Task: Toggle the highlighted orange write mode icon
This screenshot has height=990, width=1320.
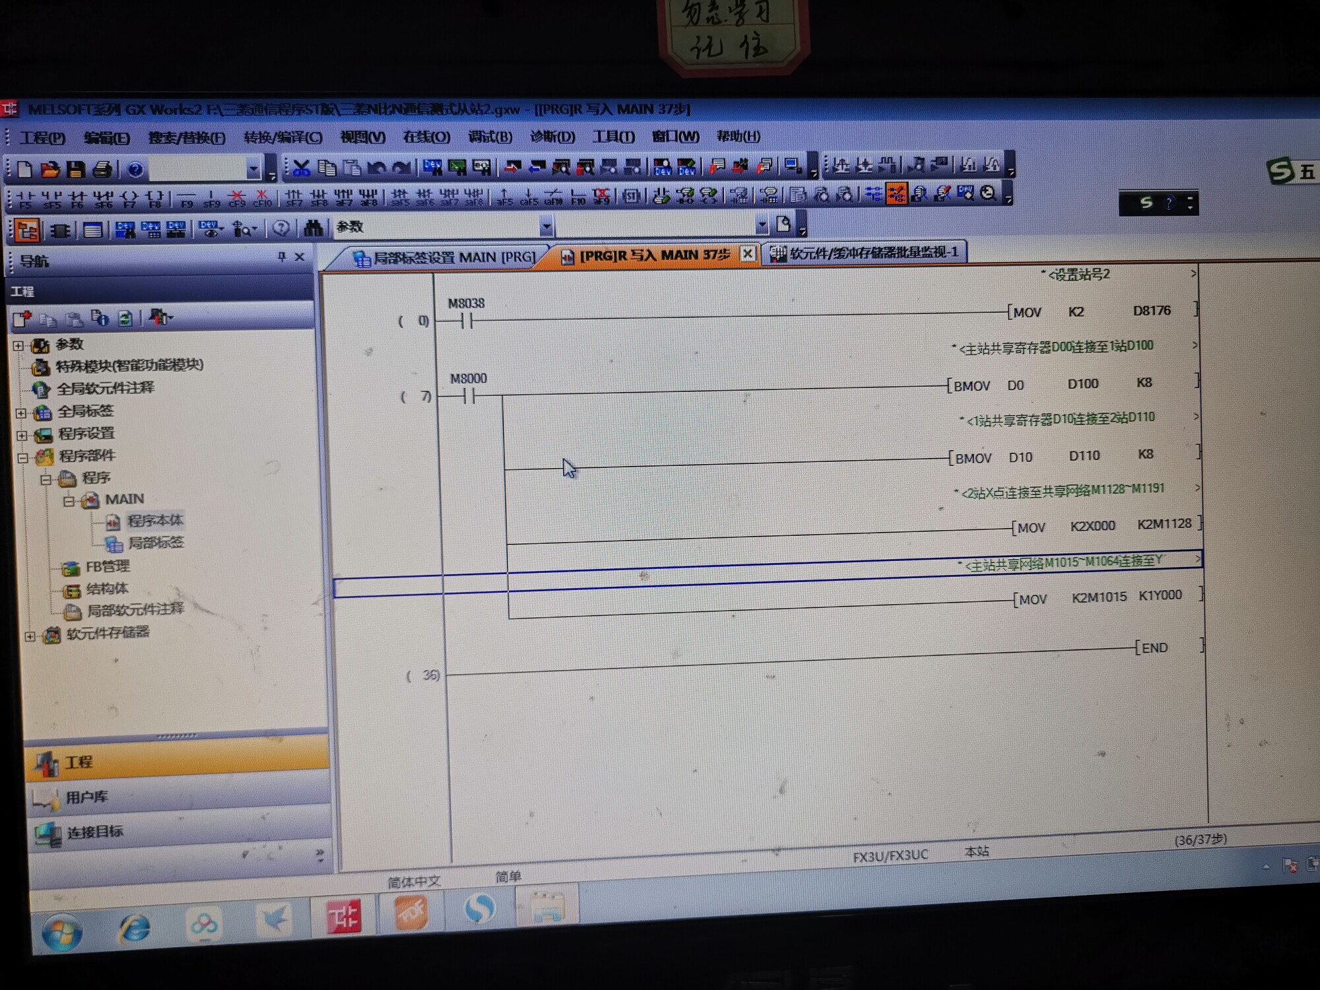Action: tap(896, 194)
